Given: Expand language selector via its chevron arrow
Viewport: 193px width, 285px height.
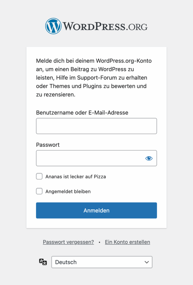Looking at the screenshot, I should (x=147, y=262).
